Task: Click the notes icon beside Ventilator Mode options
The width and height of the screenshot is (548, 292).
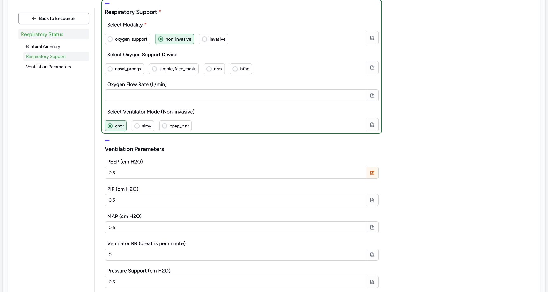Action: click(x=372, y=125)
